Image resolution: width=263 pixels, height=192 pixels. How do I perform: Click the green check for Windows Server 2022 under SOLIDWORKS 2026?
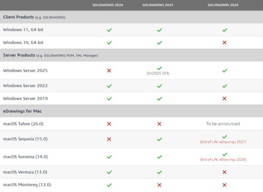click(224, 86)
